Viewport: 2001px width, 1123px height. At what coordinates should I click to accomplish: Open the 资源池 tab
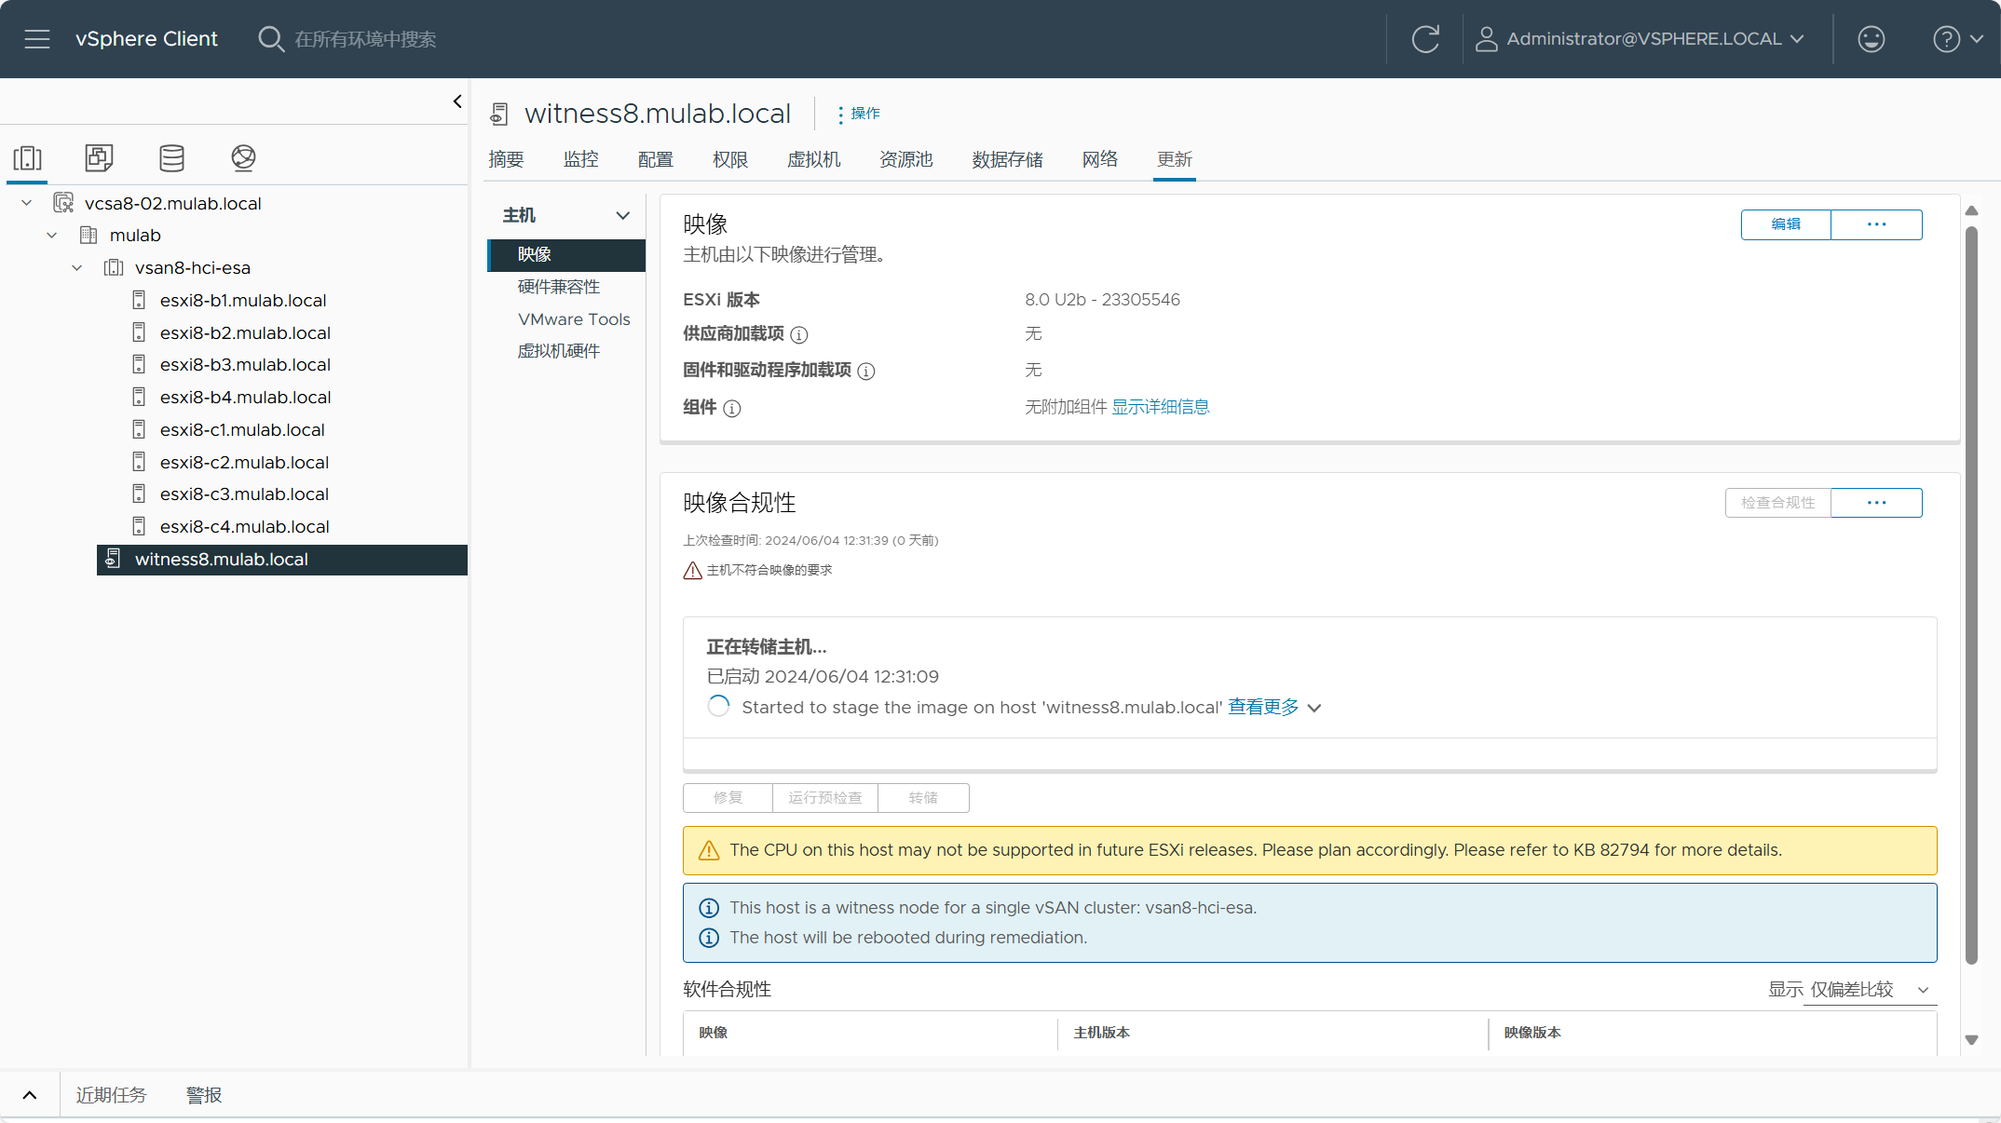905,159
